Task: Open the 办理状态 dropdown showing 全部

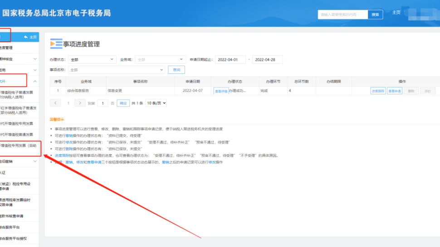Action: tap(92, 59)
